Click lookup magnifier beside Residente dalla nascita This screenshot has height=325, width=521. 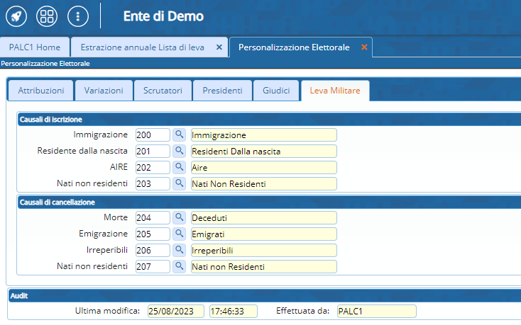pos(180,151)
